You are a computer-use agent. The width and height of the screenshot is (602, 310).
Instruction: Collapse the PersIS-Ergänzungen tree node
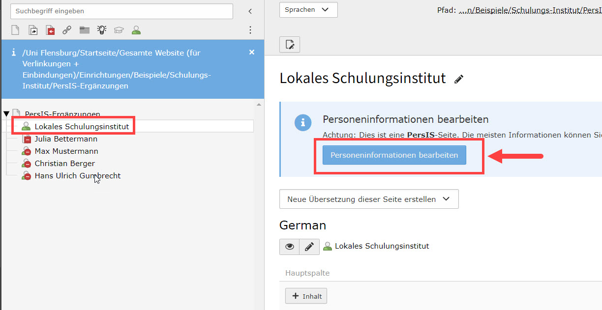click(6, 114)
